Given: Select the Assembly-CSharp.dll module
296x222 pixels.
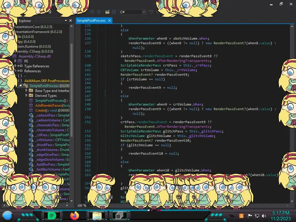Looking at the screenshot, I should tap(35, 56).
